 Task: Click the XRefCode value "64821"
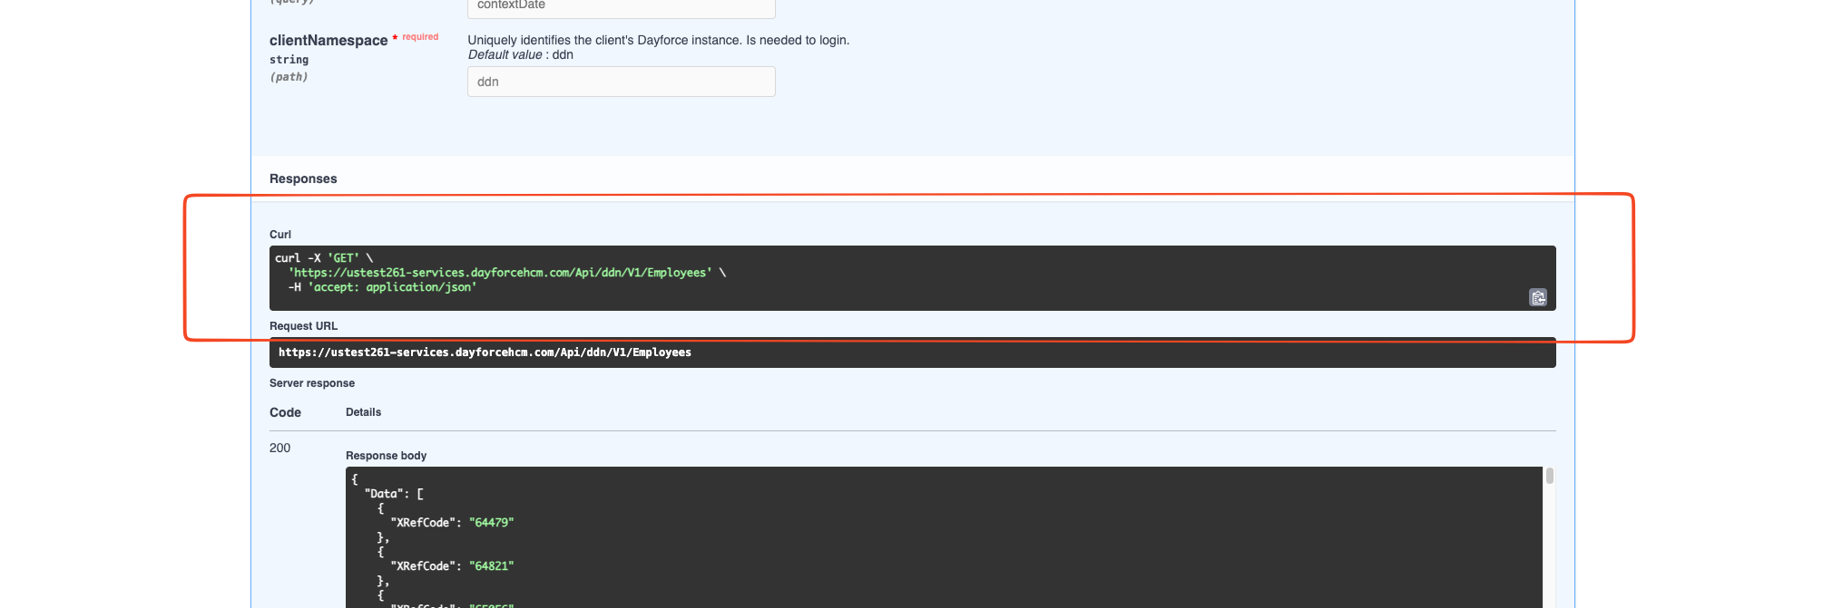[x=492, y=566]
